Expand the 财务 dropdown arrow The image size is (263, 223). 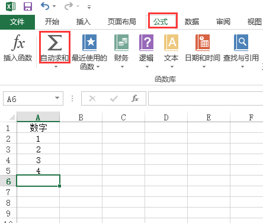point(122,67)
